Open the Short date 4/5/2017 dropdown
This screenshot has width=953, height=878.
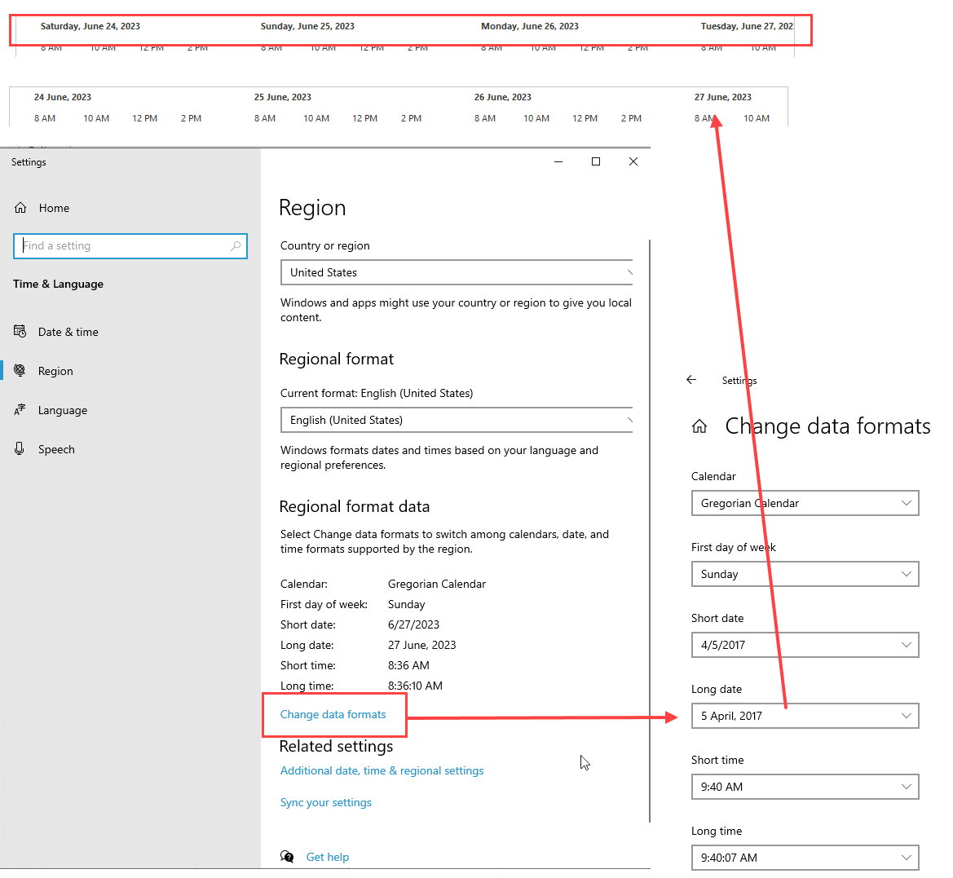click(x=805, y=645)
